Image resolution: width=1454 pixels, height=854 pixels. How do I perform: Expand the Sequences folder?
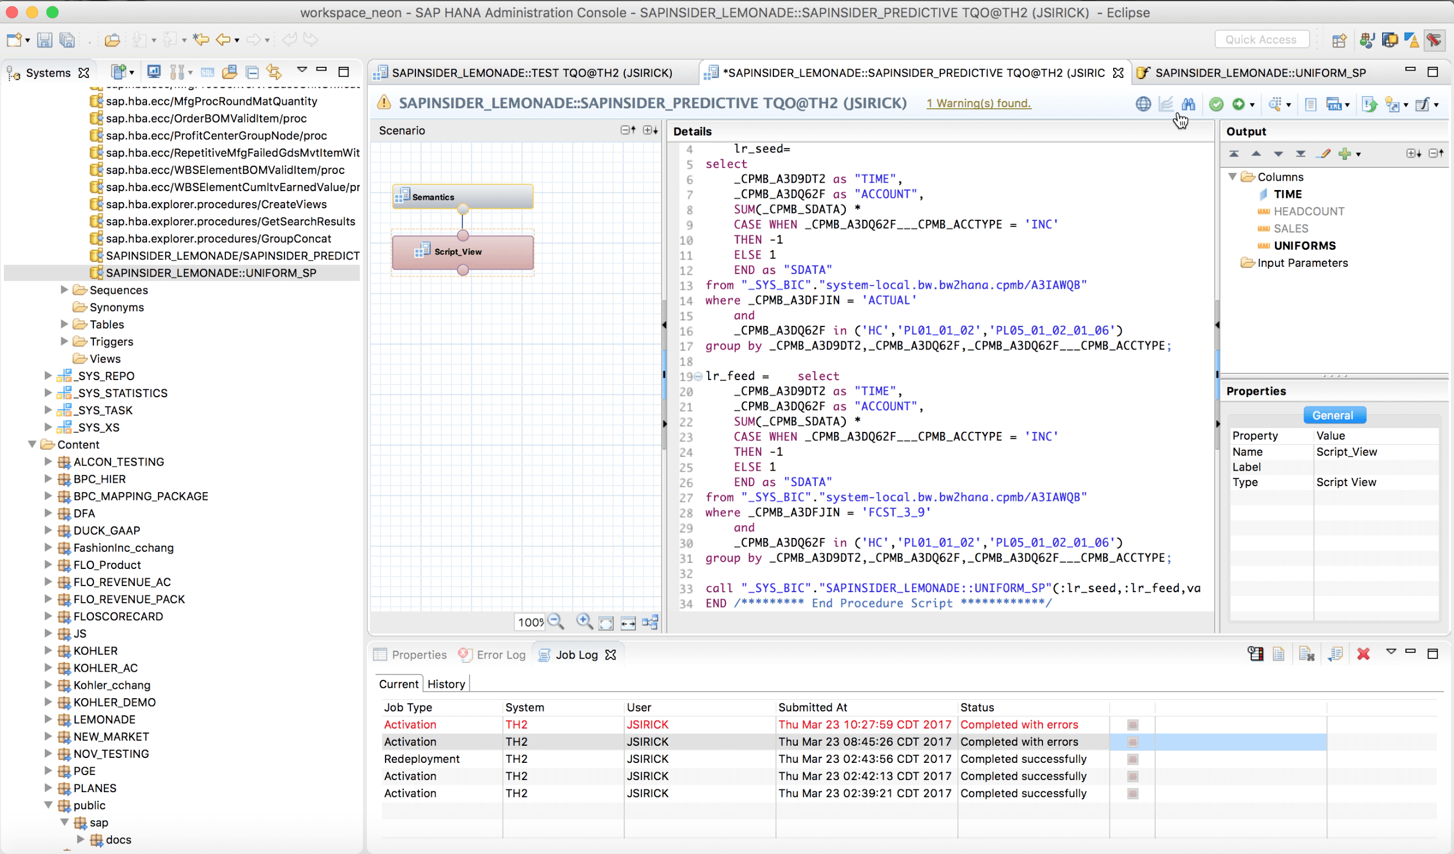pos(65,289)
